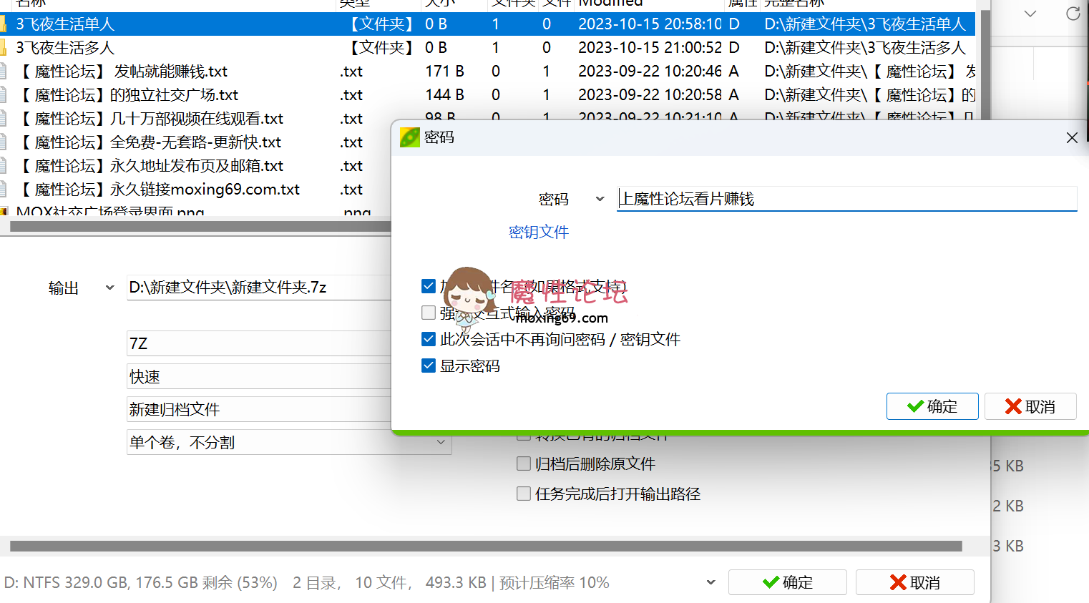Click the PeaZip icon in the password dialog titlebar
This screenshot has width=1089, height=603.
(409, 137)
